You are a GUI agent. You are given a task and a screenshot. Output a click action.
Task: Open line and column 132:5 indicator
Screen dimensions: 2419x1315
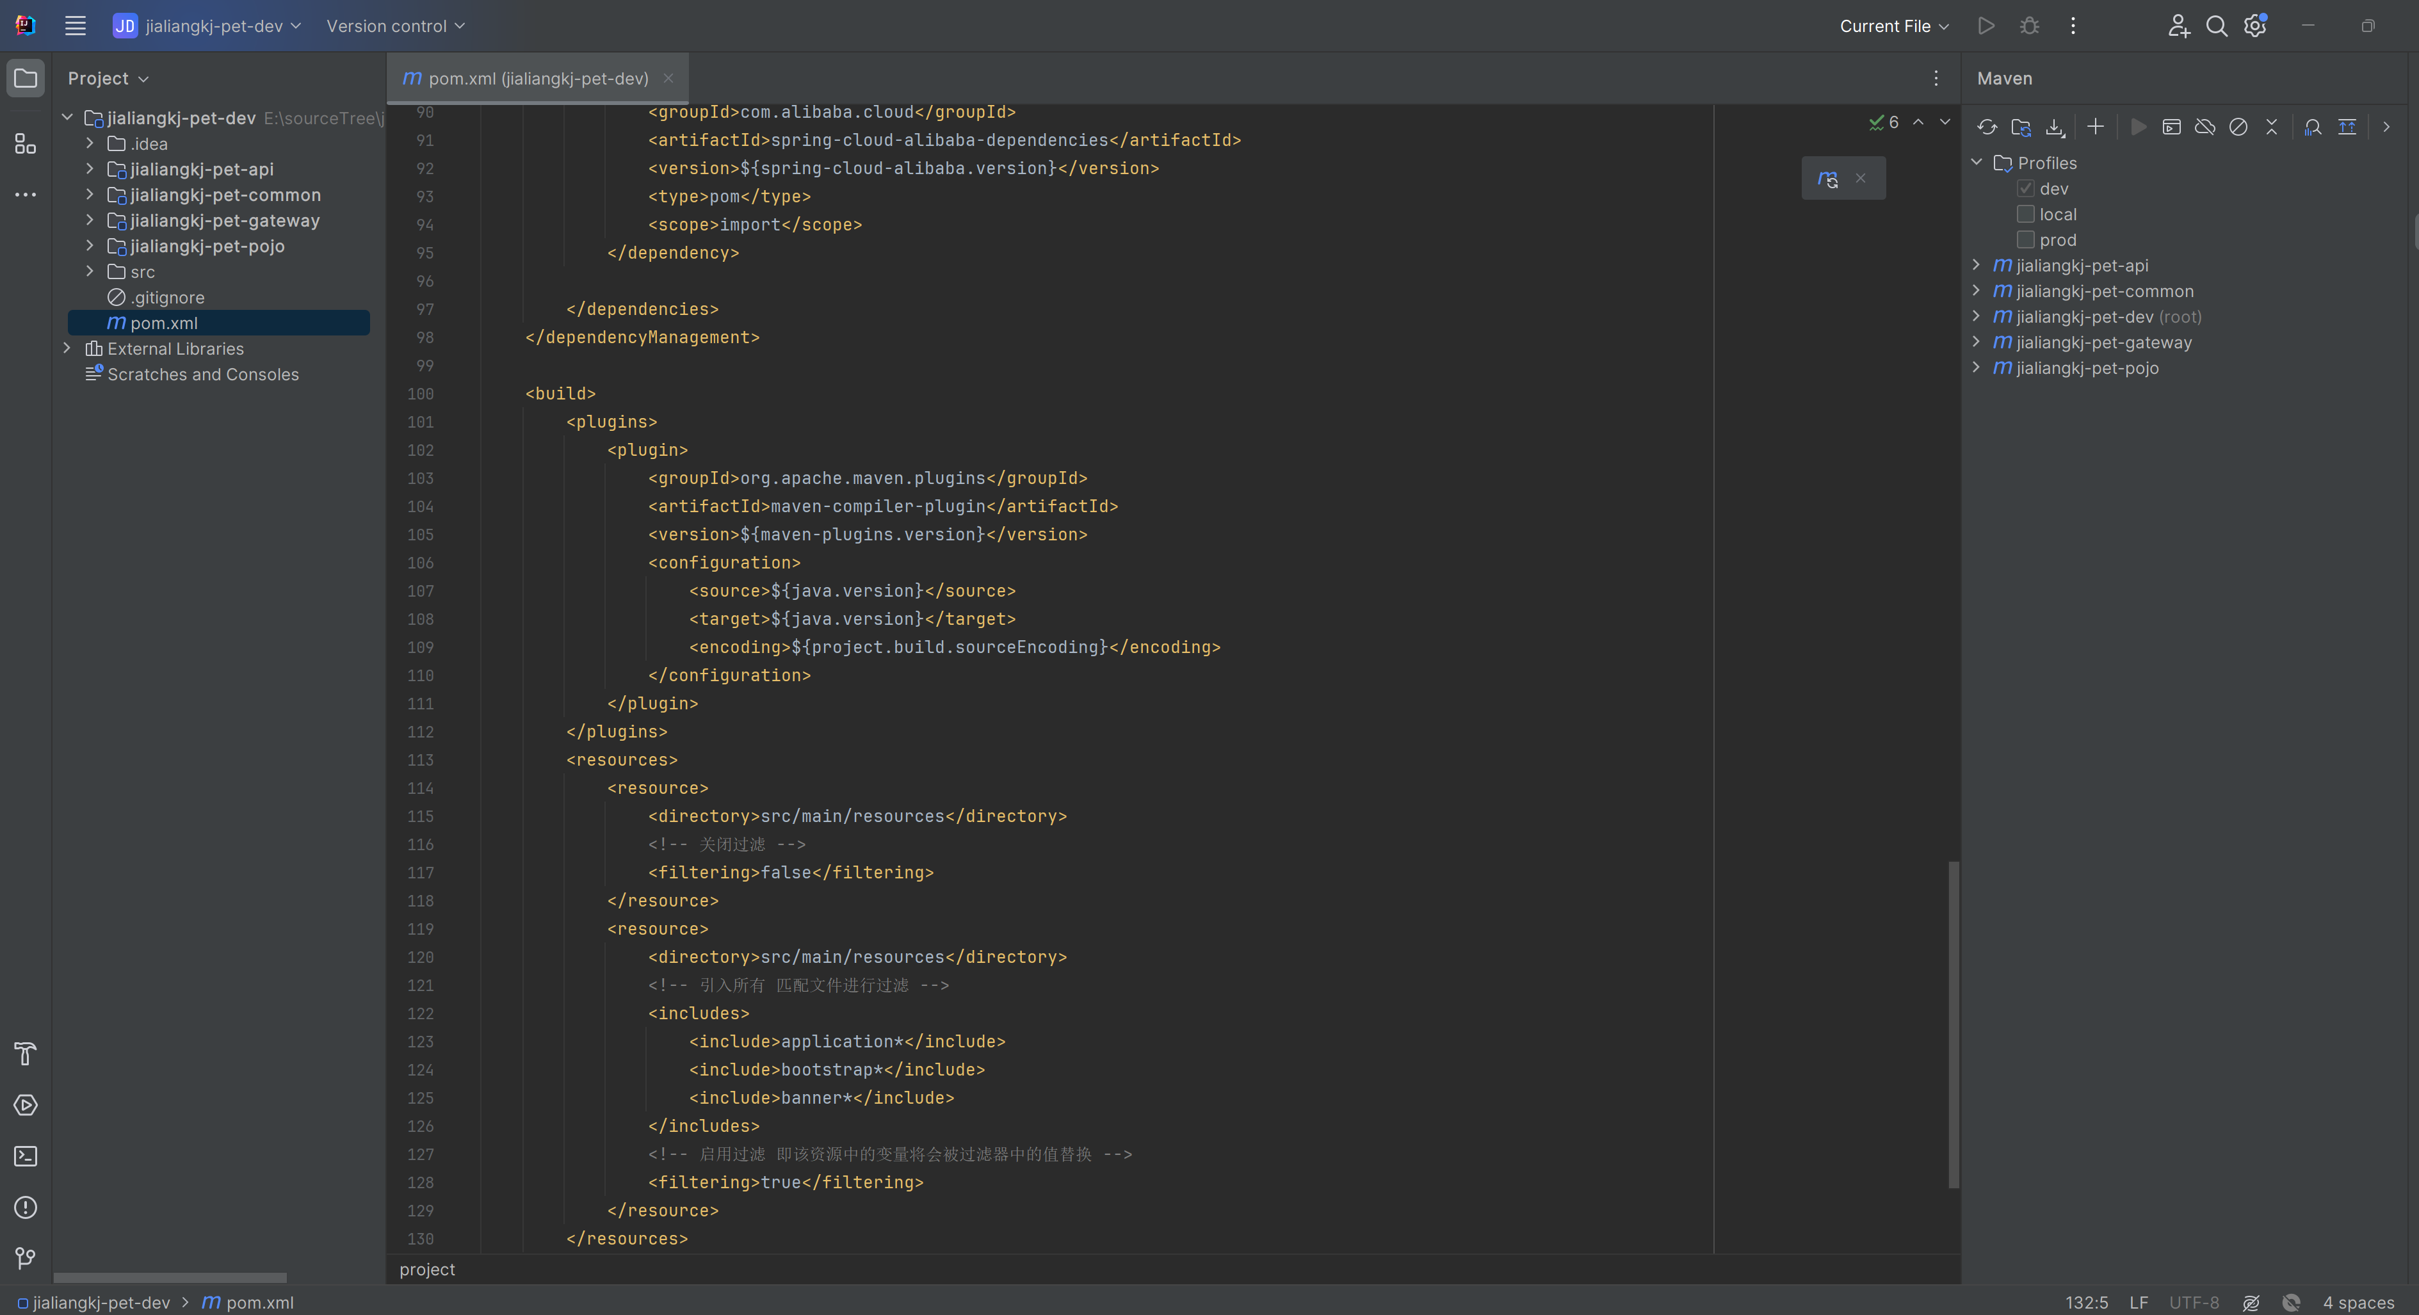tap(2087, 1303)
